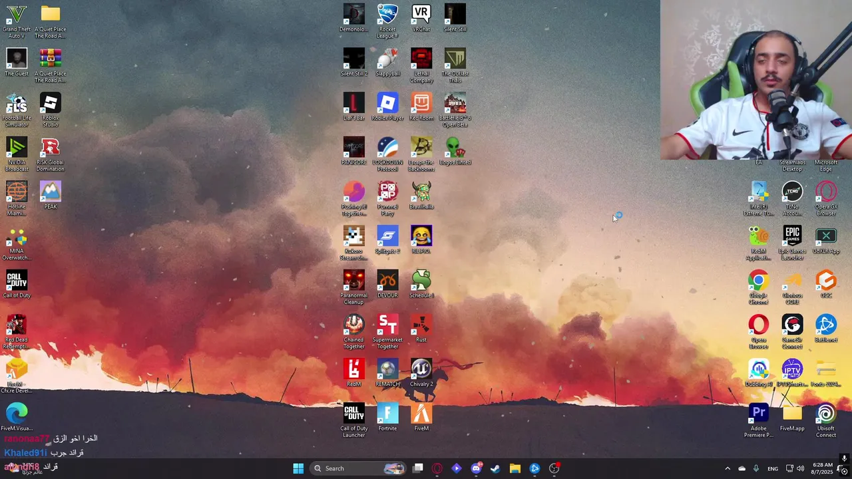Open the GoXLR App shortcut
This screenshot has height=479, width=852.
826,240
